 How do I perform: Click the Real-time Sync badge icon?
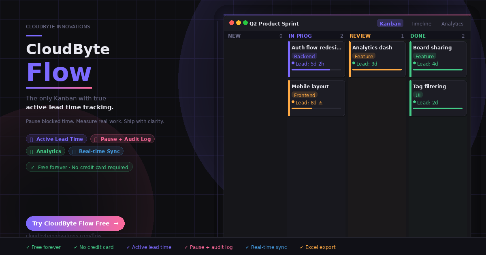tap(74, 151)
